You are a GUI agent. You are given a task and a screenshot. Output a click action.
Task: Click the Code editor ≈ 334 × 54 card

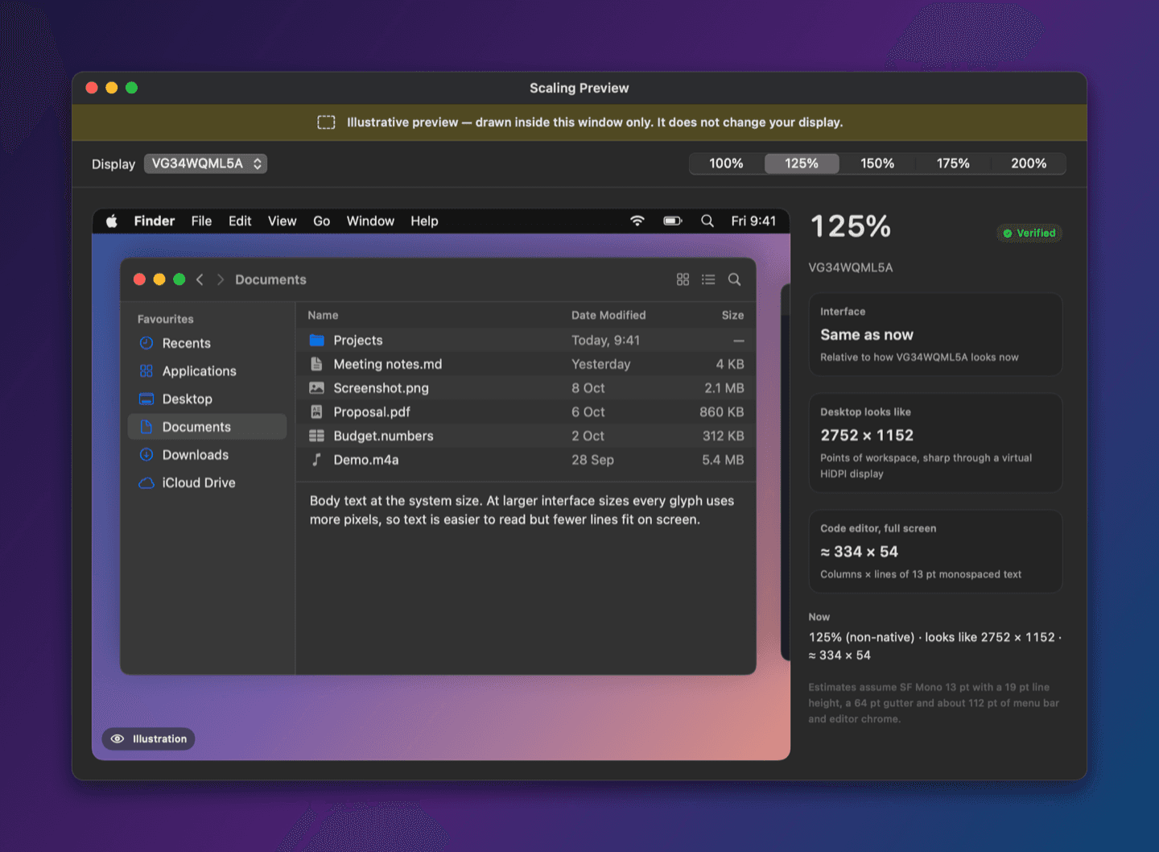point(935,552)
